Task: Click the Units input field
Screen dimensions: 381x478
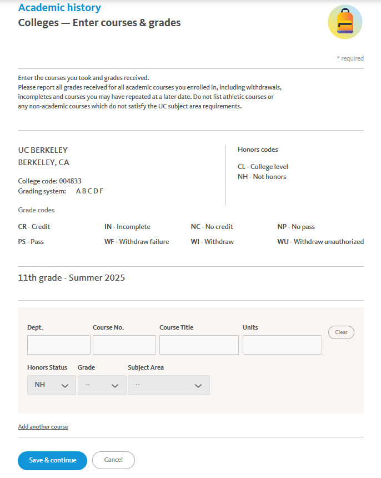Action: pos(282,345)
